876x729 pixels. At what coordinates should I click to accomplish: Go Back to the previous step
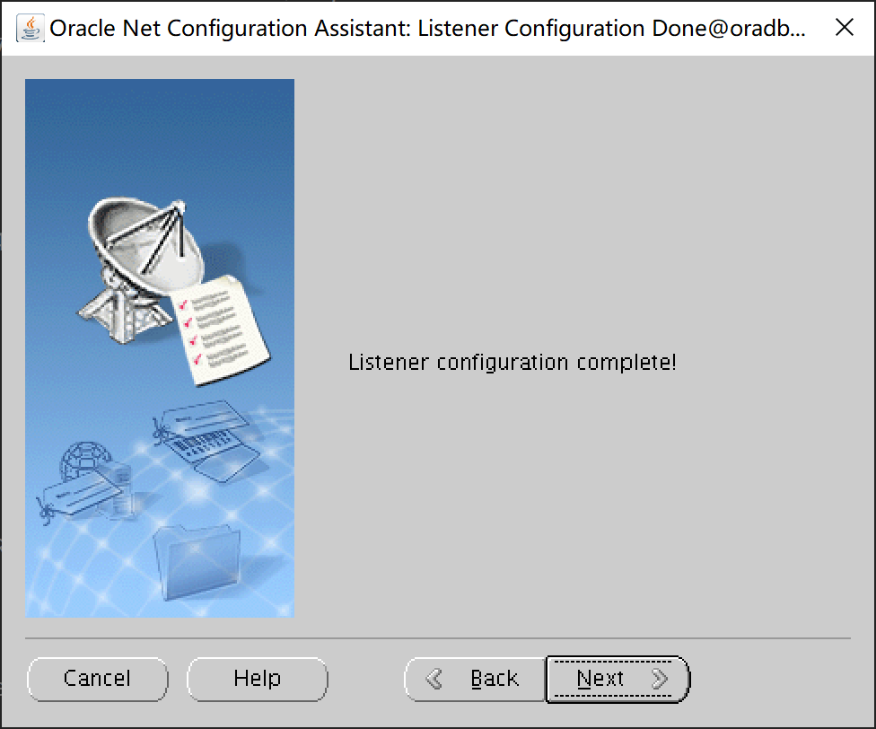click(x=475, y=679)
